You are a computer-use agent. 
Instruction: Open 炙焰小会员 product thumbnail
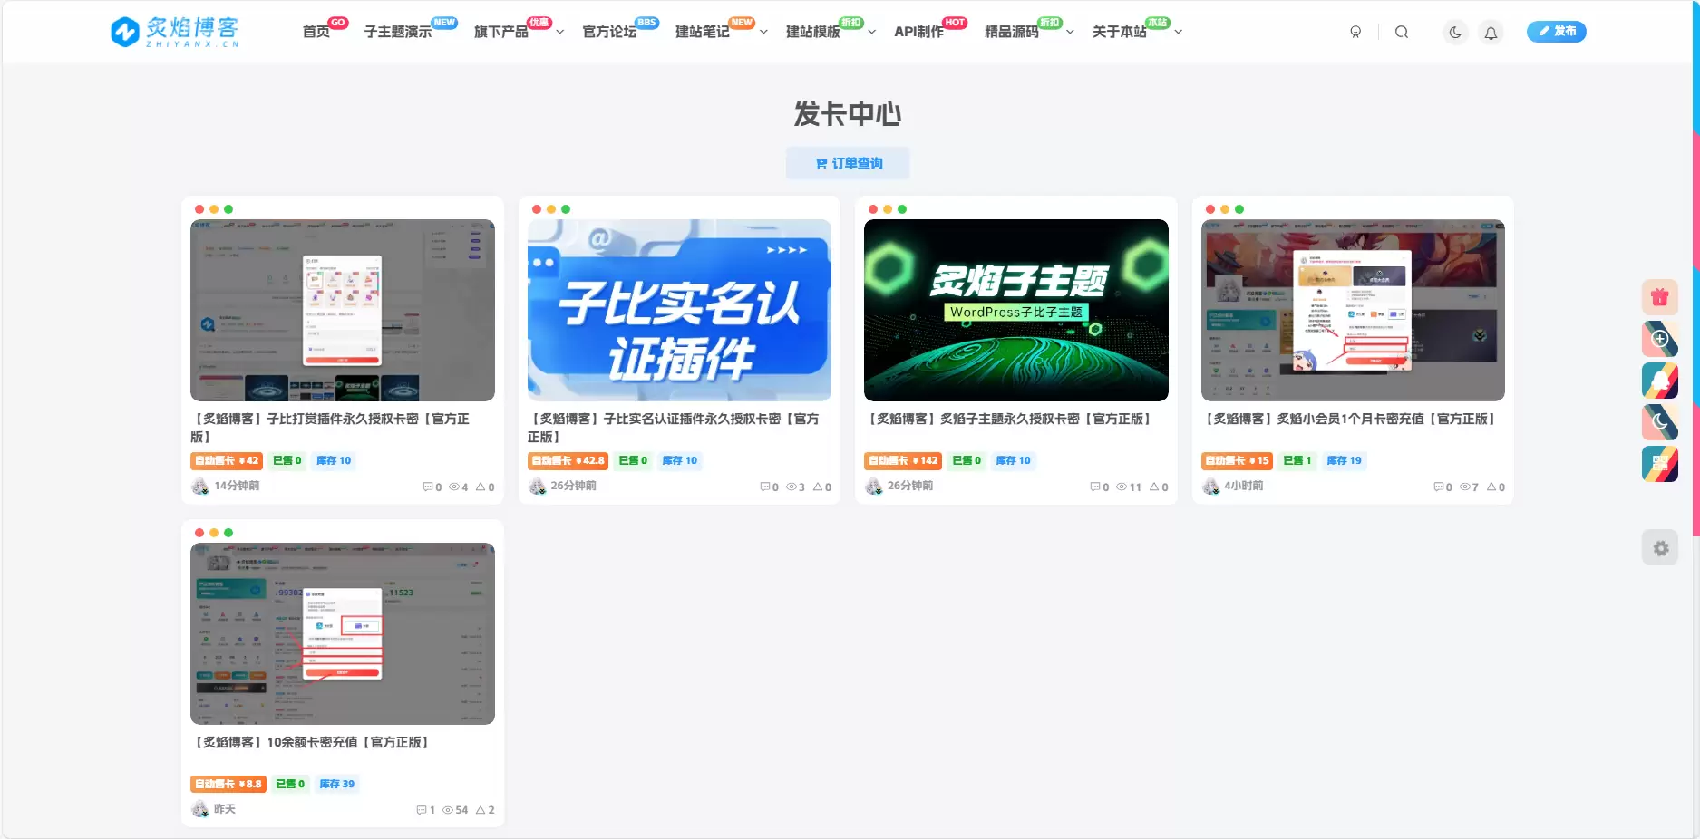(1353, 310)
